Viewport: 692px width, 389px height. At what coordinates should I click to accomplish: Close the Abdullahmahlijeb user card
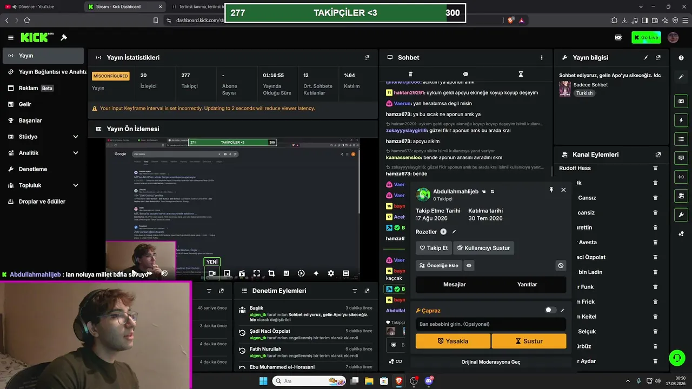tap(563, 190)
